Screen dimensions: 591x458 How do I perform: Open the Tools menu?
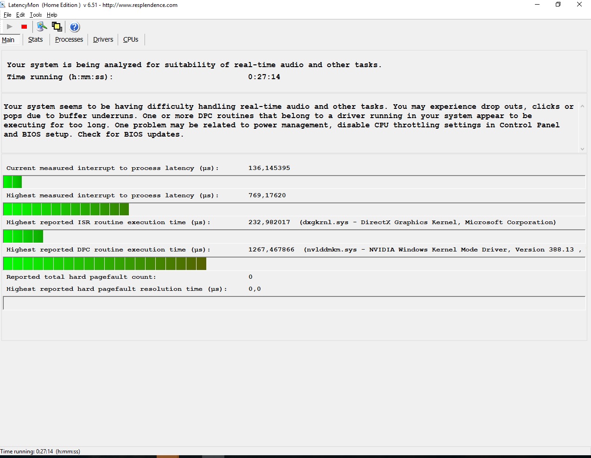36,15
